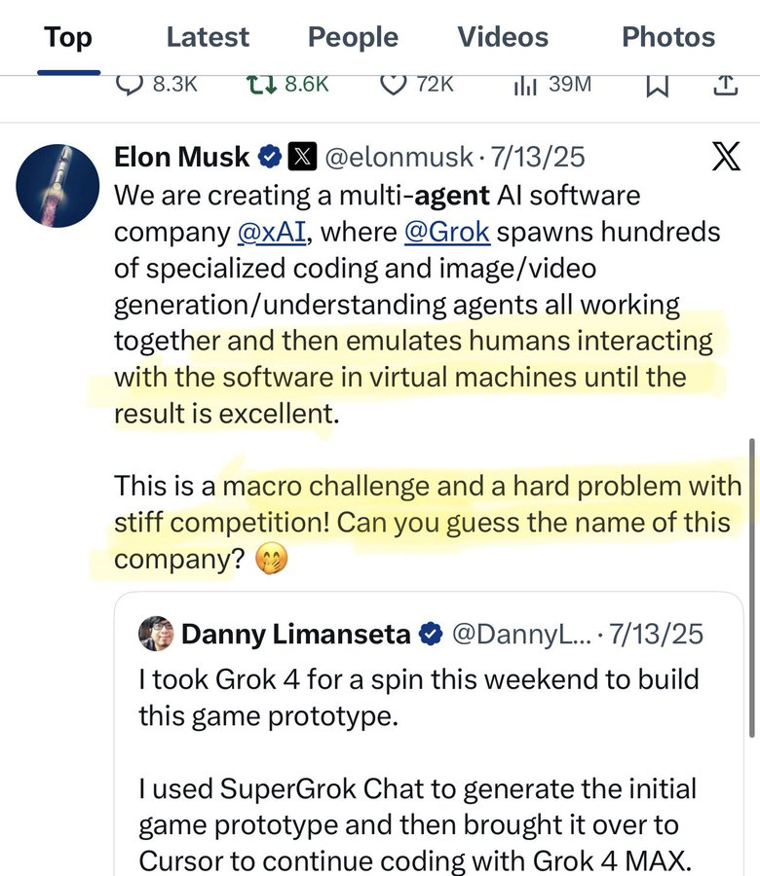Like the tweet with 72K likes
This screenshot has width=760, height=876.
393,85
